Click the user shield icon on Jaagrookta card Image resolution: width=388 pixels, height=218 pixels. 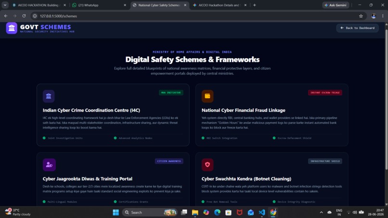[49, 165]
